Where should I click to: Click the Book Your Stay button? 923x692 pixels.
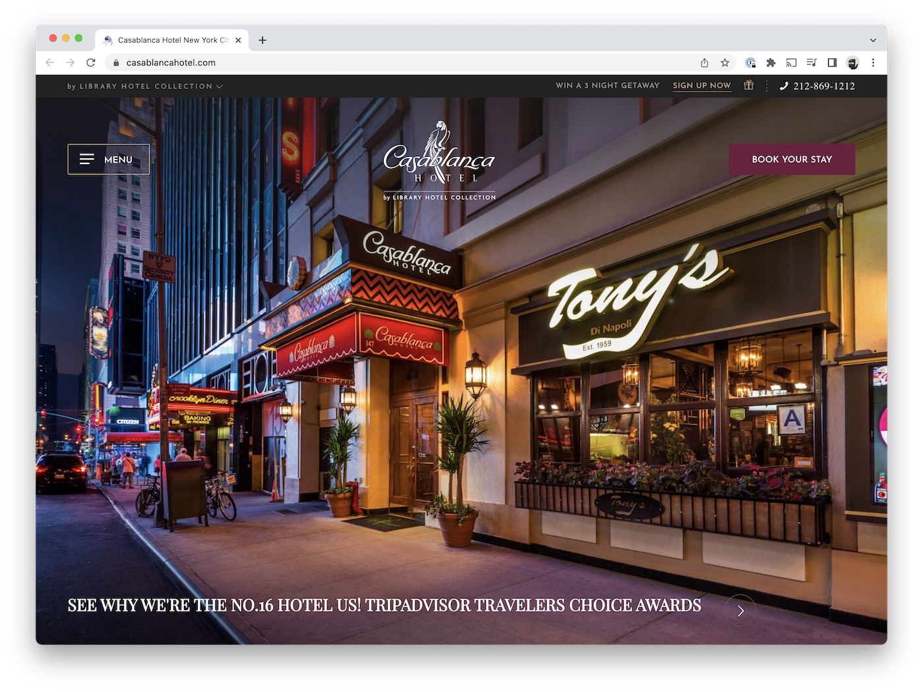(792, 159)
